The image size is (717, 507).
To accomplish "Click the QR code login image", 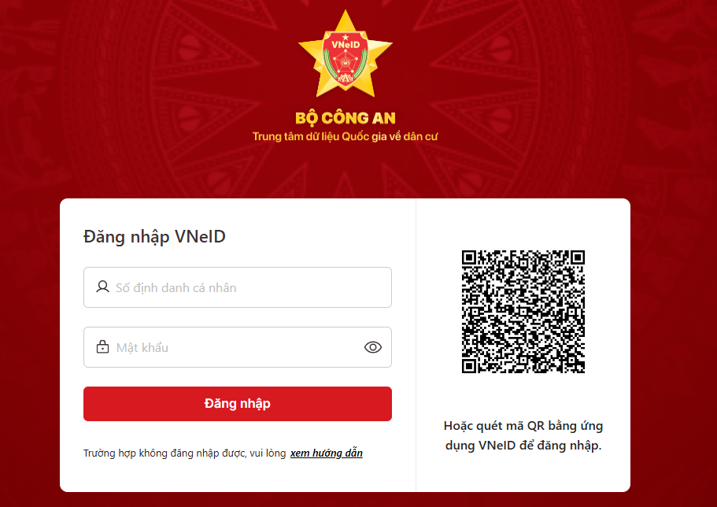I will tap(523, 312).
